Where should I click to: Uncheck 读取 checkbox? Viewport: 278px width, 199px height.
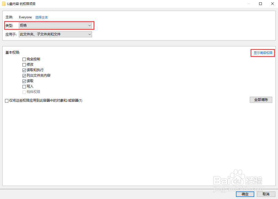pos(24,81)
